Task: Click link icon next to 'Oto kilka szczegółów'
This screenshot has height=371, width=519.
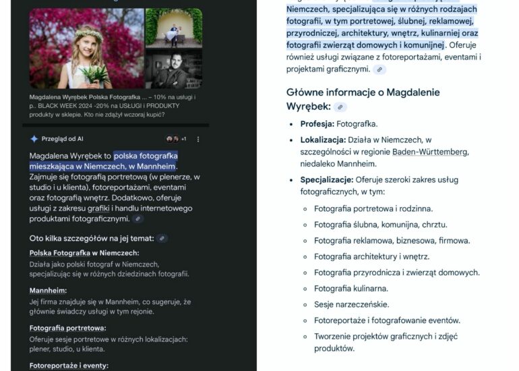Action: pos(162,238)
